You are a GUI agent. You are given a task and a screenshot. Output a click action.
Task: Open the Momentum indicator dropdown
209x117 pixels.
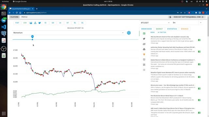(x=69, y=33)
